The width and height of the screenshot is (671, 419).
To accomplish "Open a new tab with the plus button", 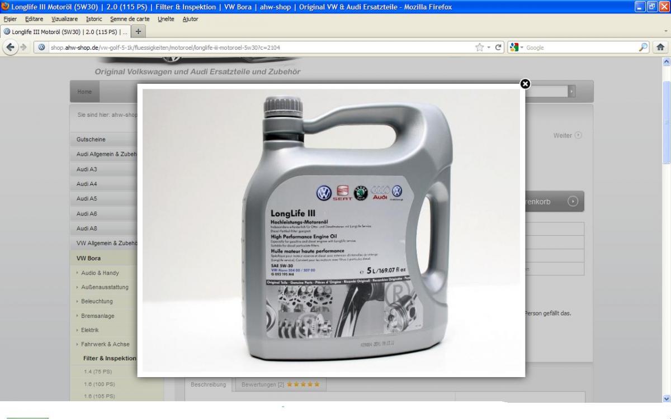I will (x=139, y=31).
